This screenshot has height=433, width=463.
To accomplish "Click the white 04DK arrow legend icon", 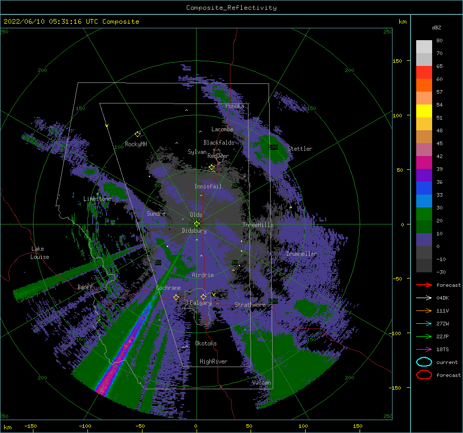I will (x=424, y=298).
